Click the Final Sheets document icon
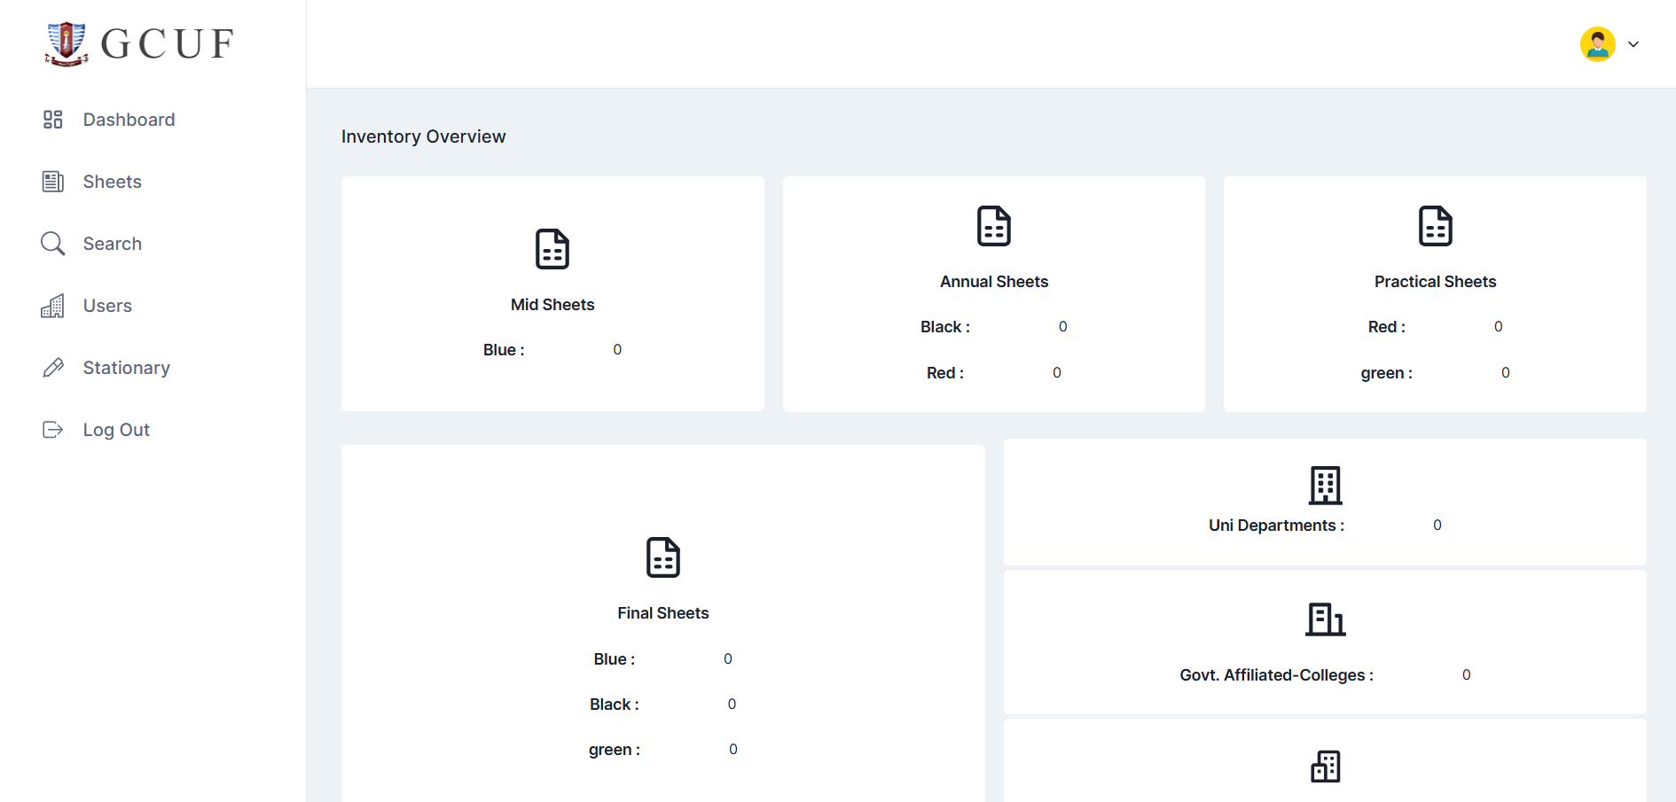The height and width of the screenshot is (802, 1676). pyautogui.click(x=662, y=557)
